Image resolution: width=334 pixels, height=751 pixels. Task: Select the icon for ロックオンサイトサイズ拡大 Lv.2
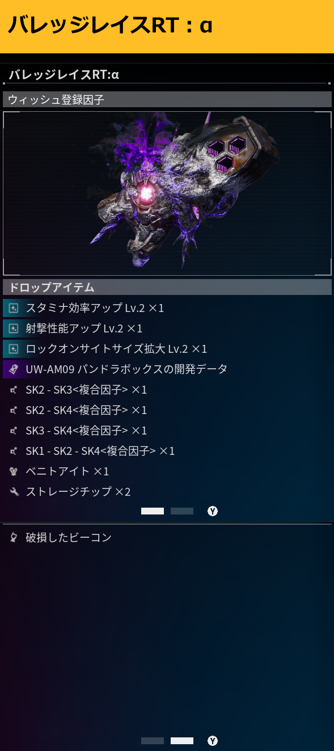point(14,349)
